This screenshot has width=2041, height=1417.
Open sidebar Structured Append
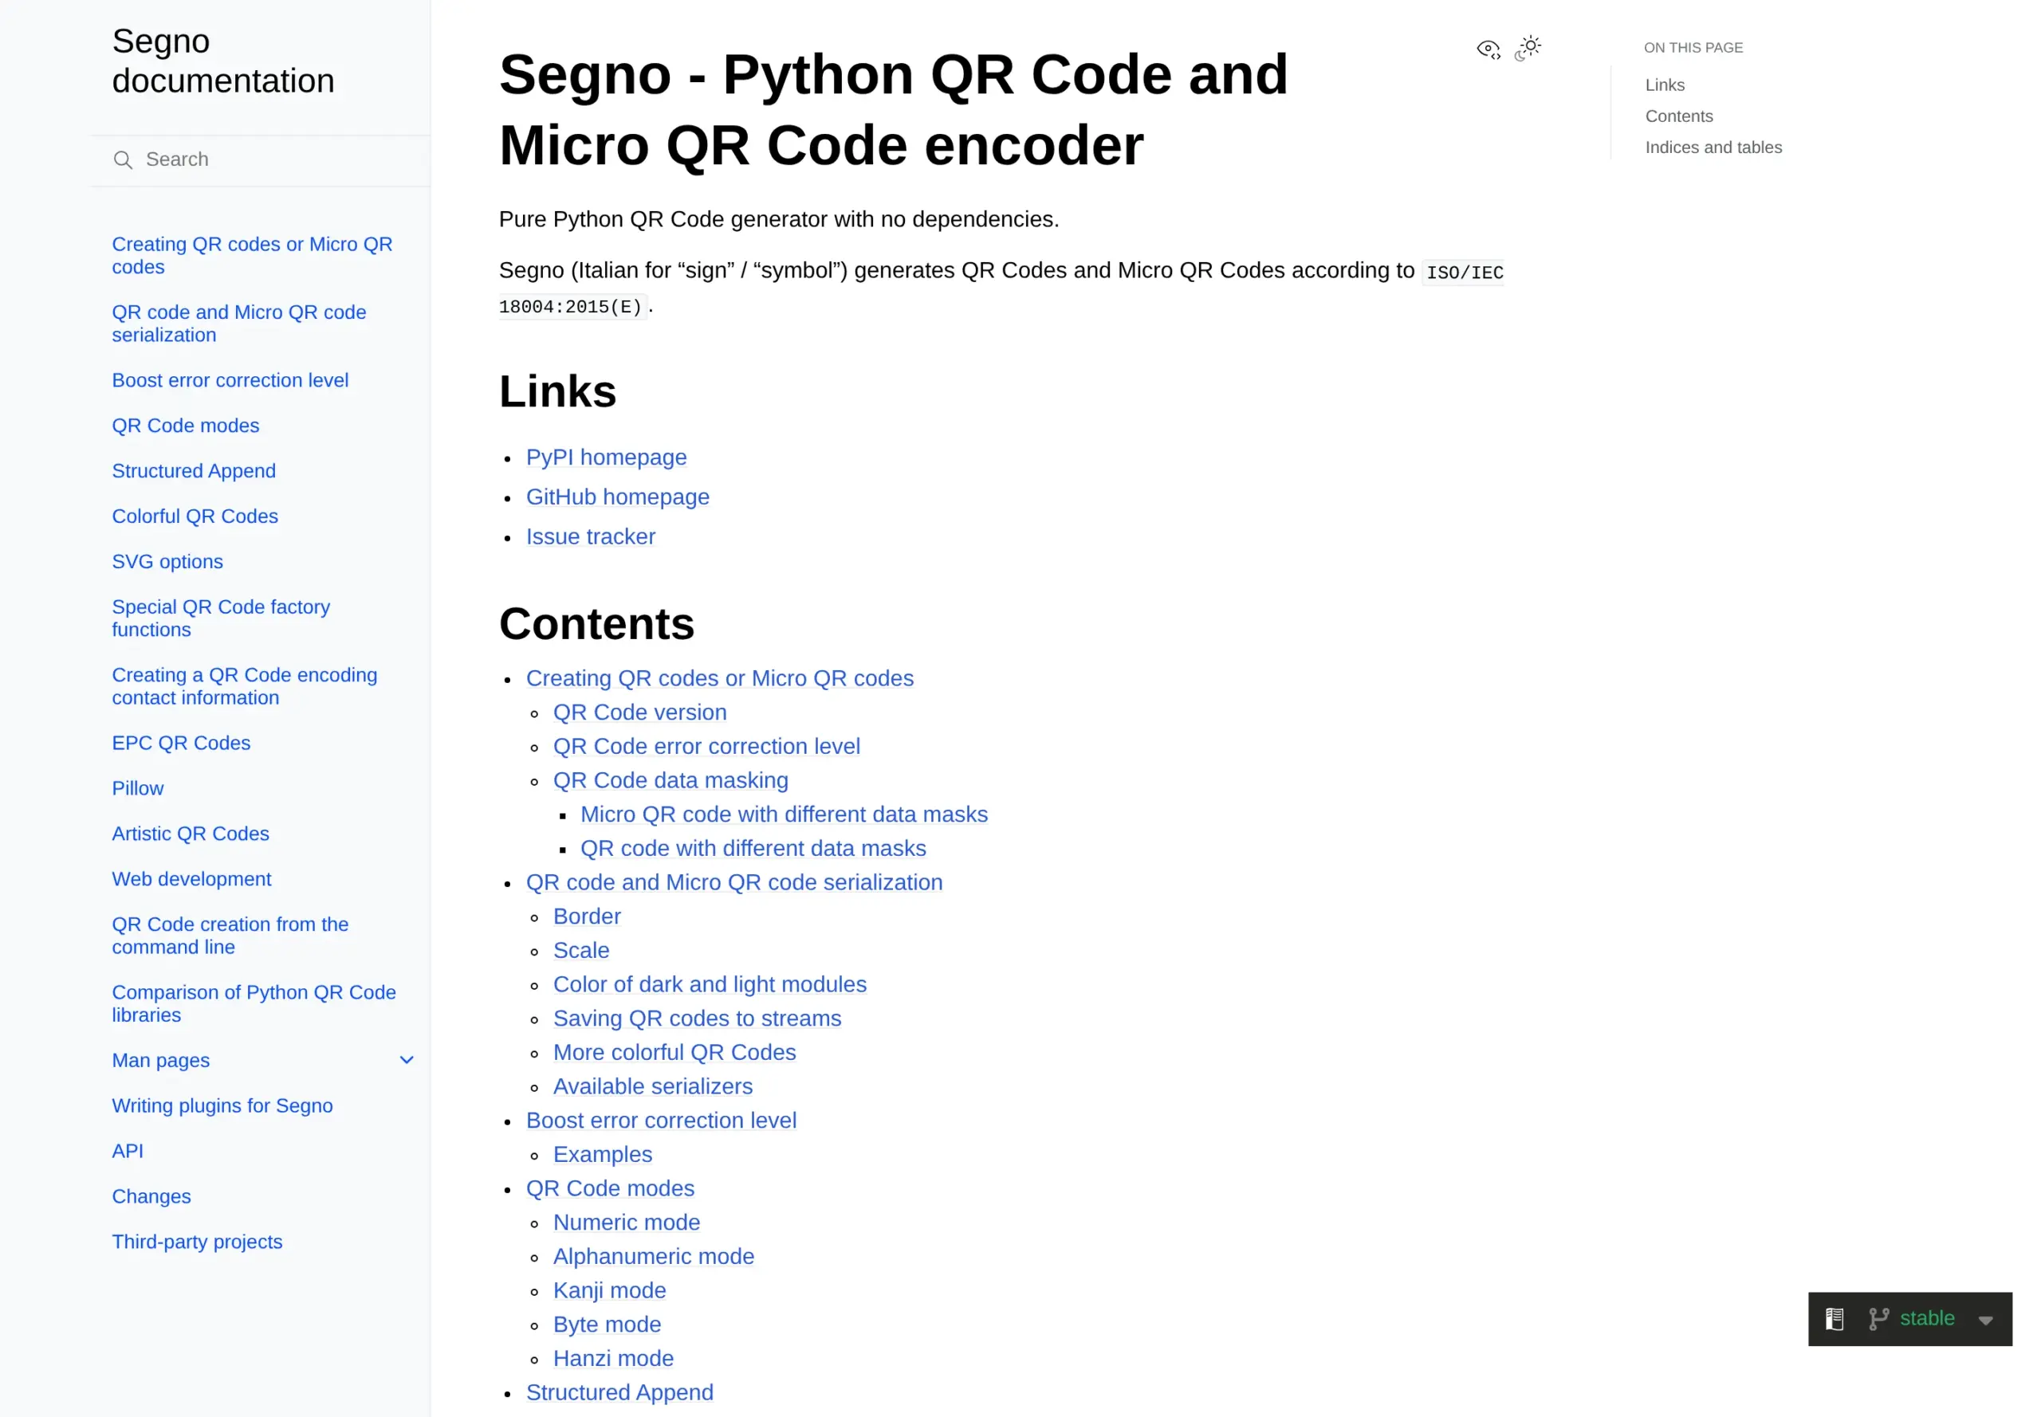194,470
